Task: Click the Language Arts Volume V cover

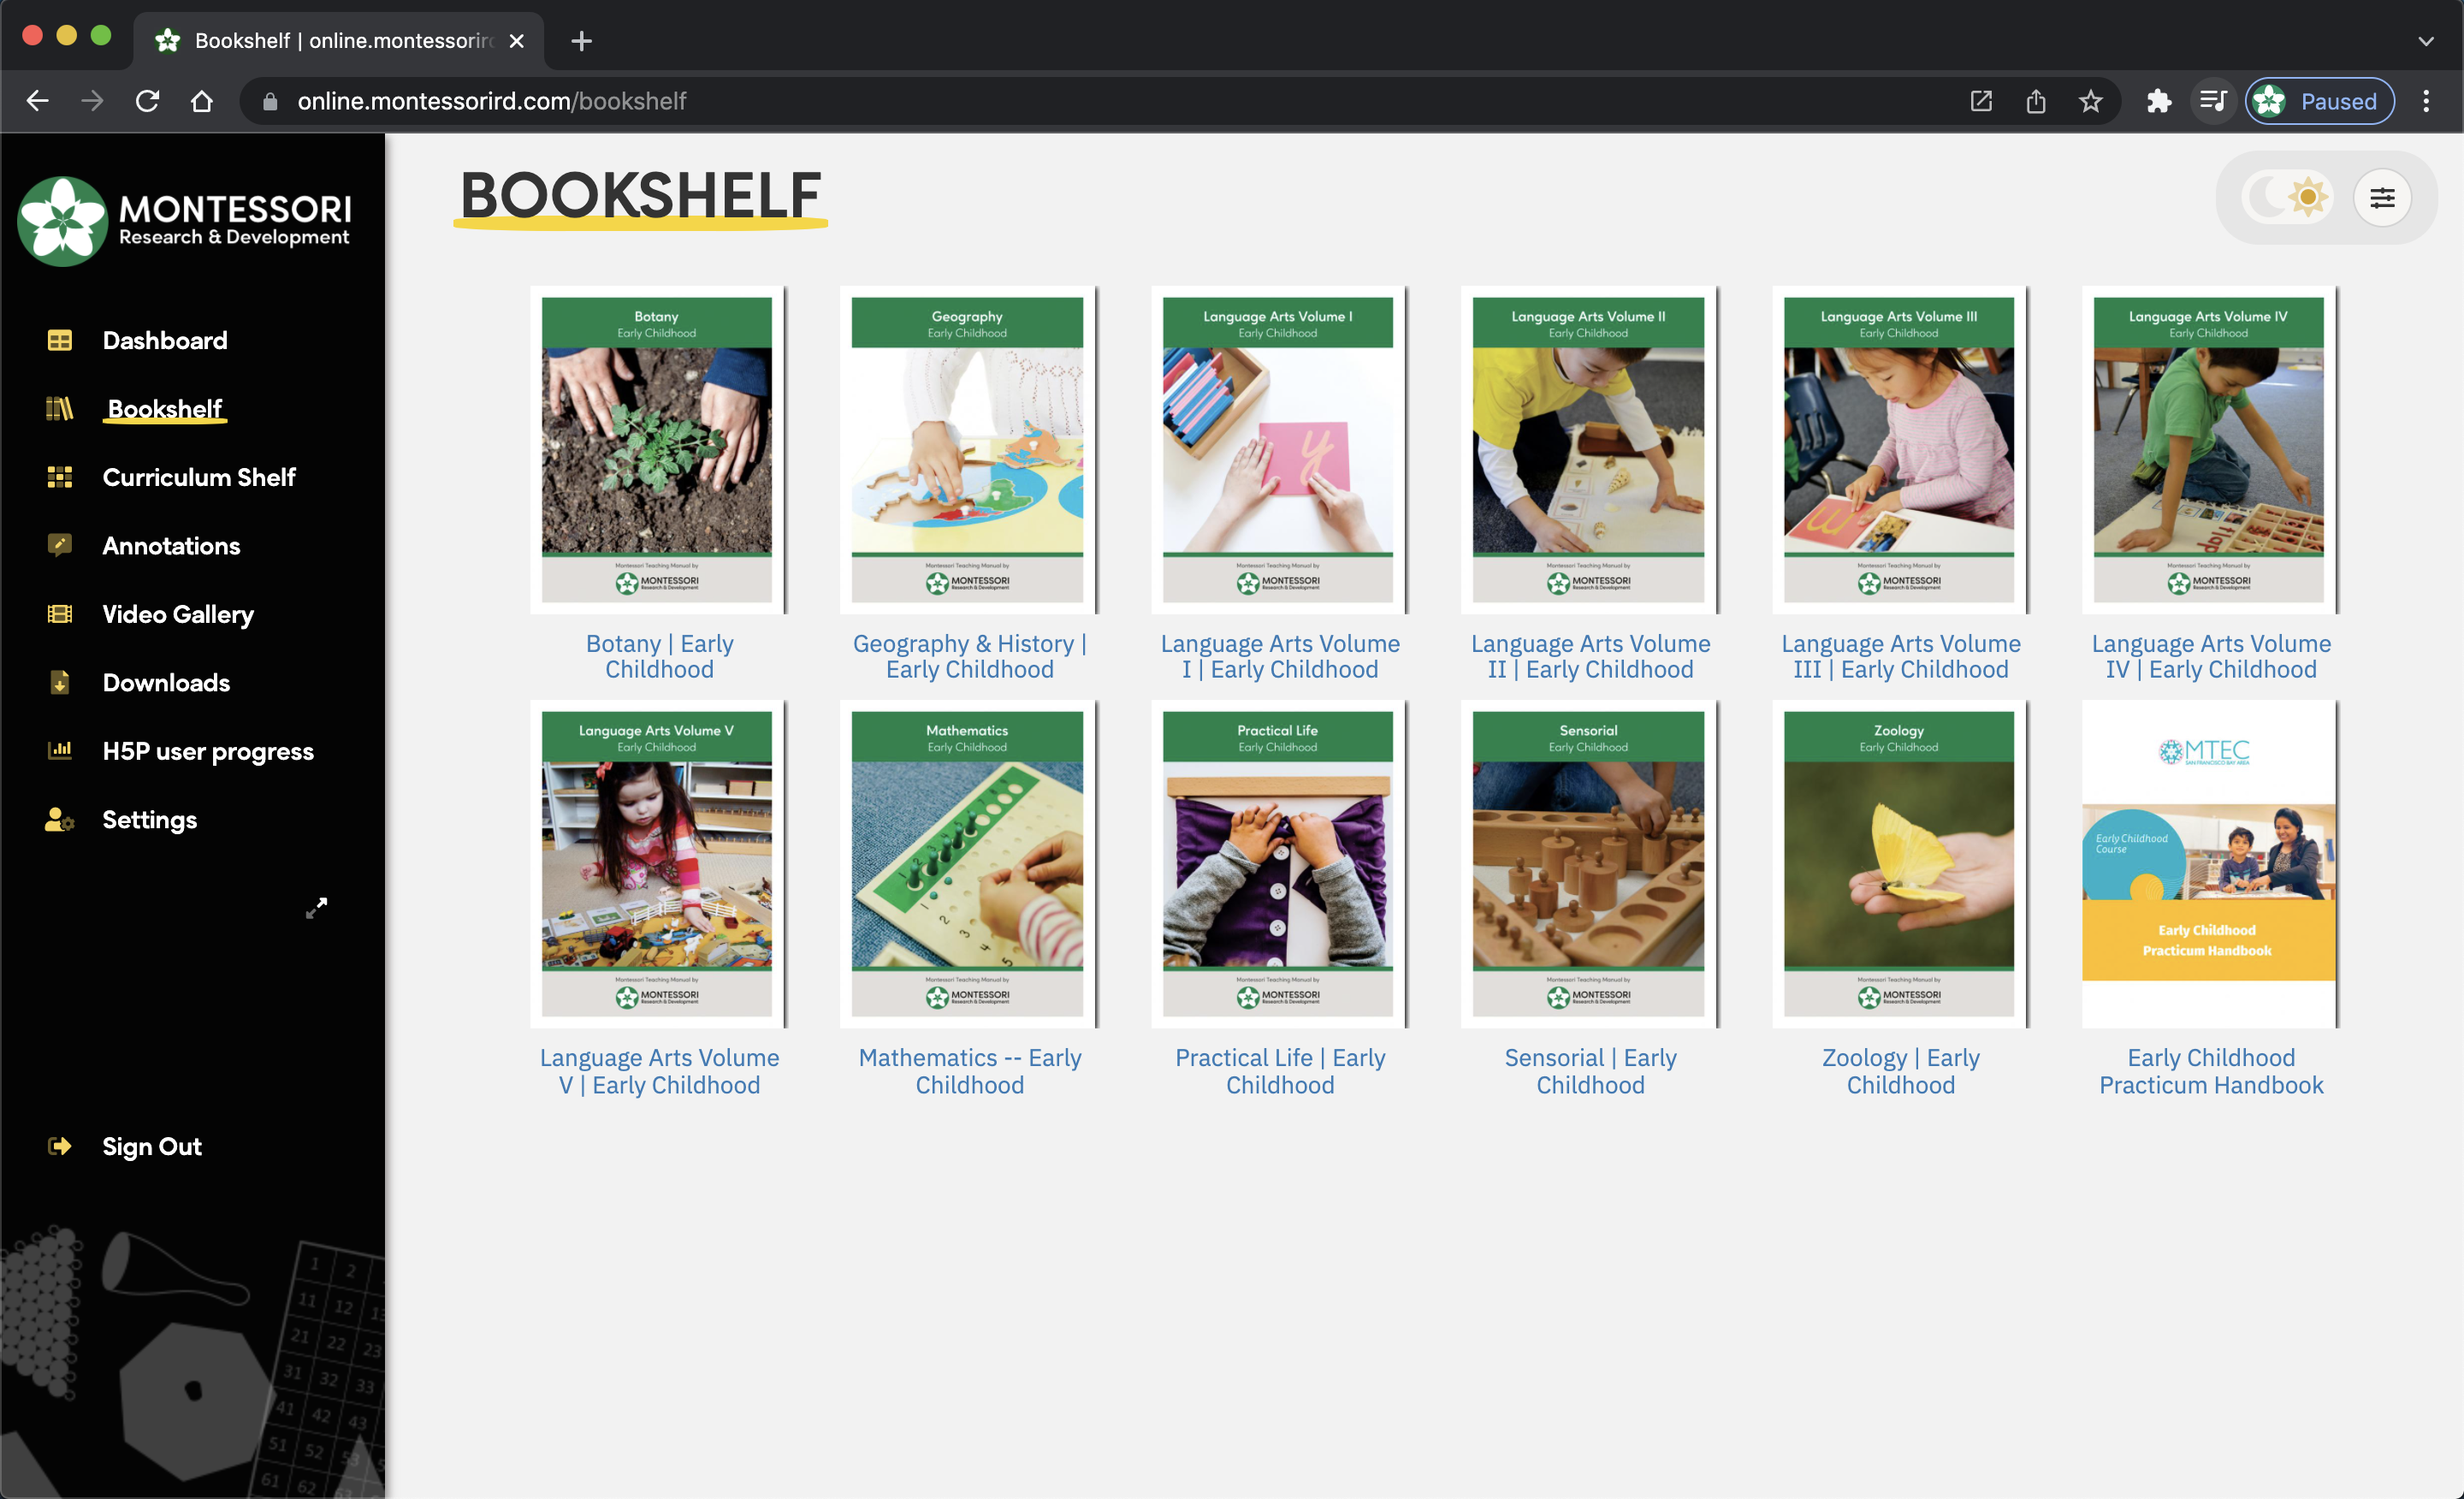Action: tap(658, 864)
